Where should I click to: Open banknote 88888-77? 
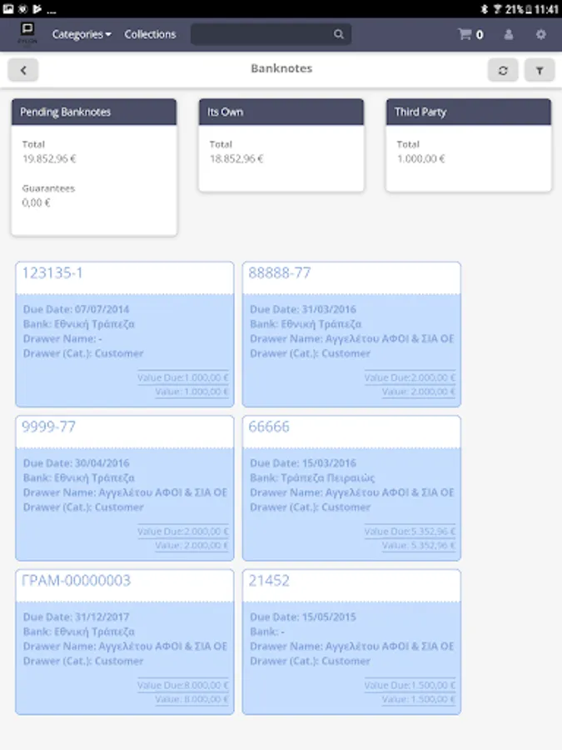click(351, 335)
